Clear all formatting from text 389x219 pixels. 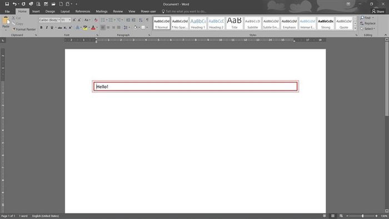click(x=96, y=20)
